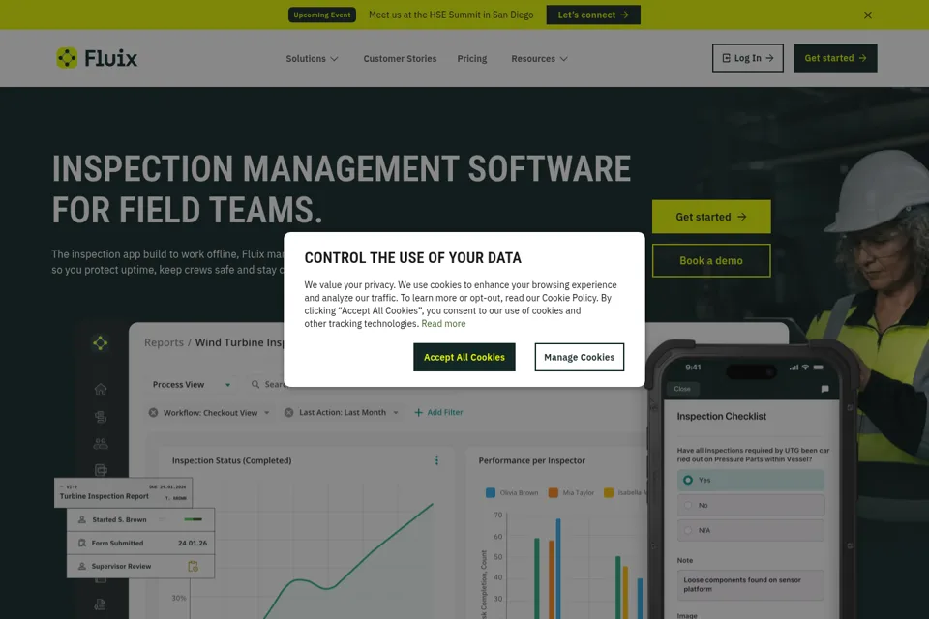Image resolution: width=929 pixels, height=619 pixels.
Task: Click the Log In button
Action: coord(748,58)
